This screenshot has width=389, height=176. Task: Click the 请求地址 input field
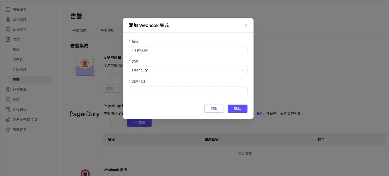[188, 90]
